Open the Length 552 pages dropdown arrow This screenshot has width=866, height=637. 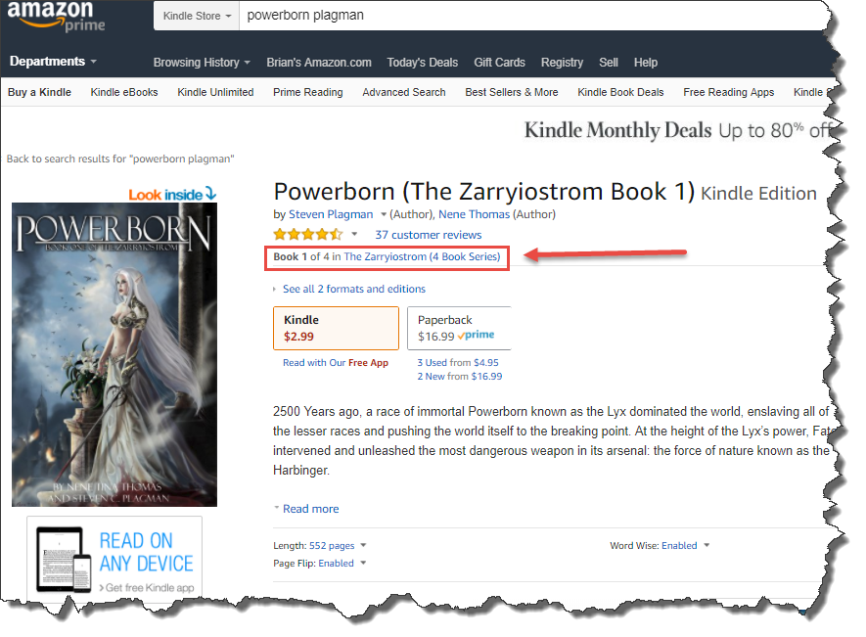click(x=363, y=545)
